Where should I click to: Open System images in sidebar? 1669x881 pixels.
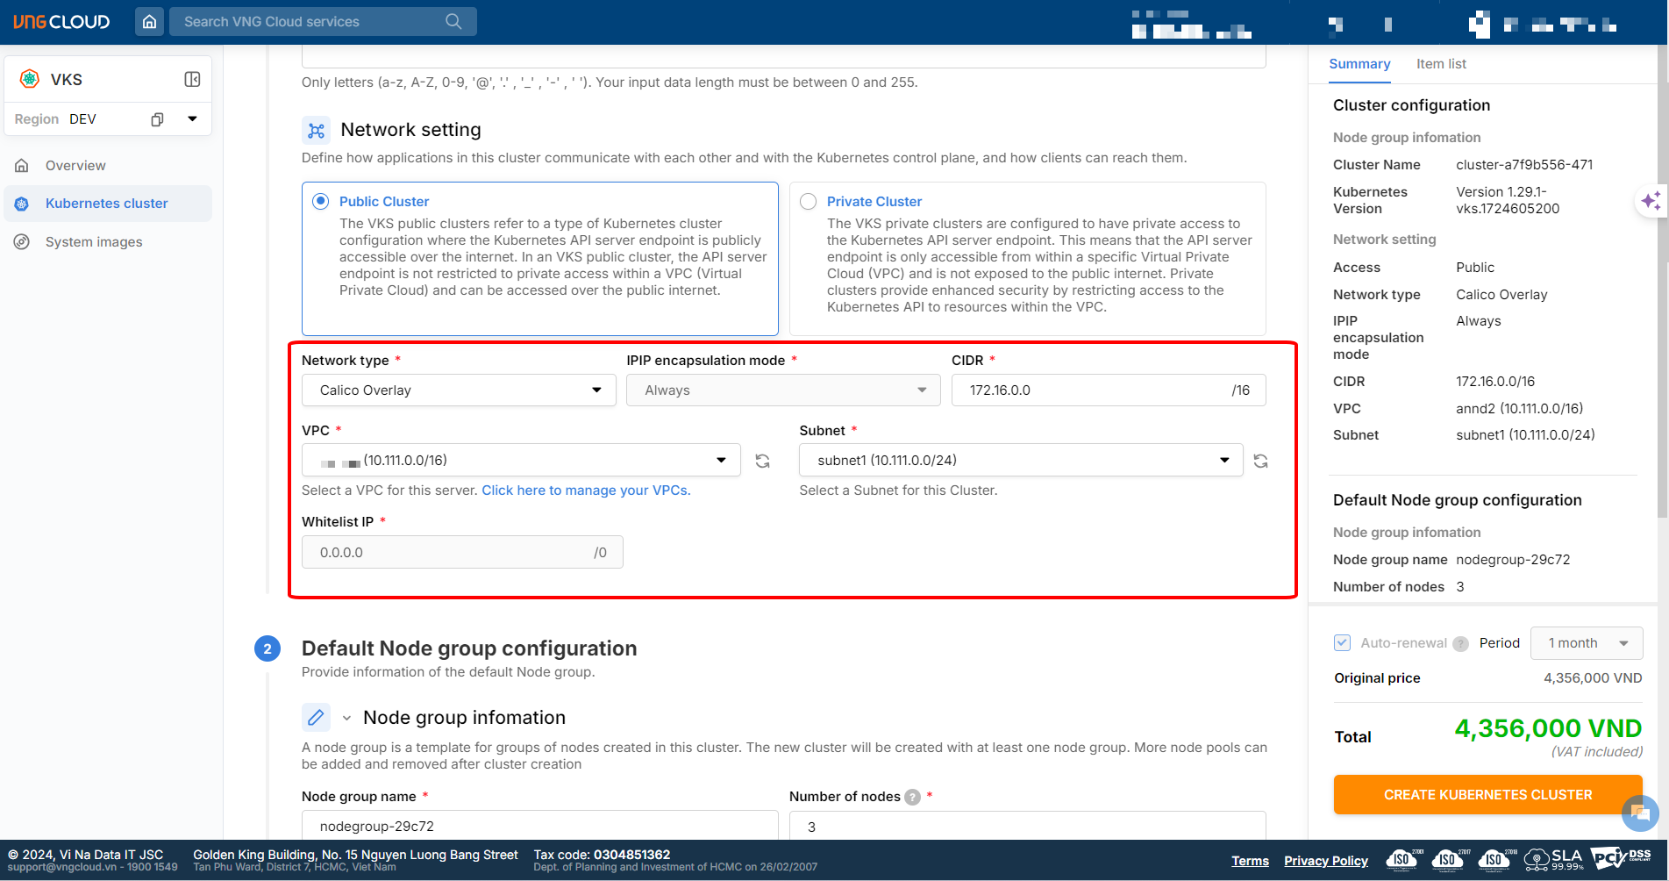(x=94, y=242)
